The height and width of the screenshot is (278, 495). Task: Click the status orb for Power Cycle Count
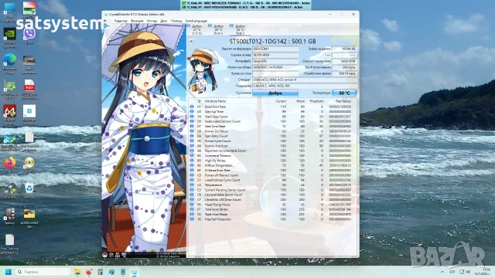click(192, 141)
